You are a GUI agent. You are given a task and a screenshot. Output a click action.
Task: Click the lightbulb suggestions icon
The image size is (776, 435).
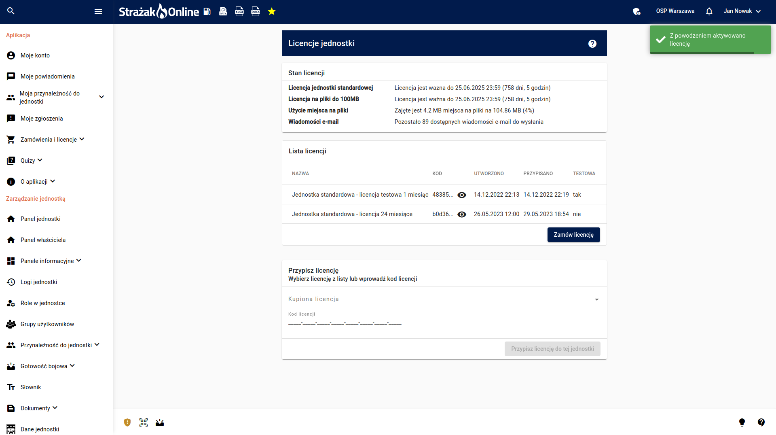tap(742, 422)
